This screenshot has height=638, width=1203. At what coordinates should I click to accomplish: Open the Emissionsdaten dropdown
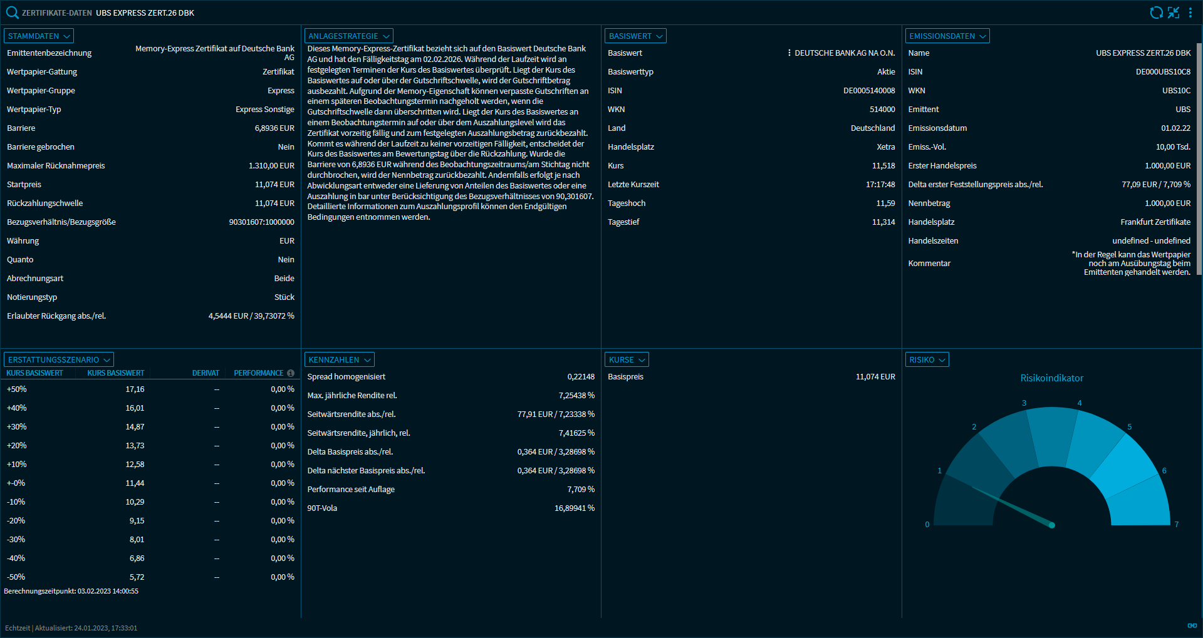coord(947,36)
